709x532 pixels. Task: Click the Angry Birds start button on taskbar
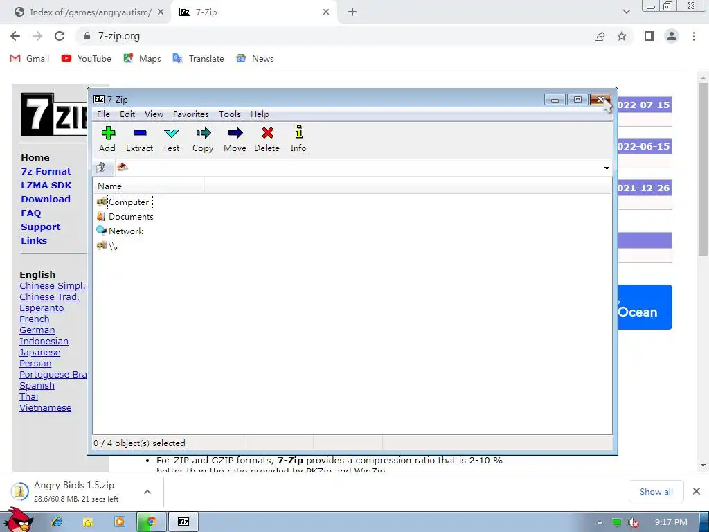pos(18,520)
